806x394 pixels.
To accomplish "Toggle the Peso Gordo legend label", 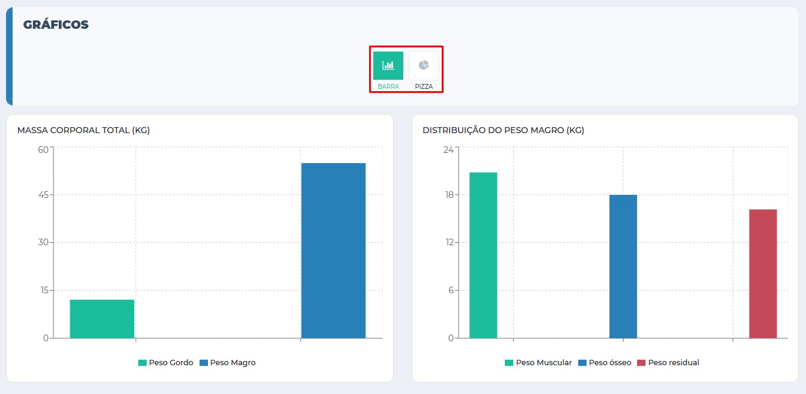I will pyautogui.click(x=171, y=363).
